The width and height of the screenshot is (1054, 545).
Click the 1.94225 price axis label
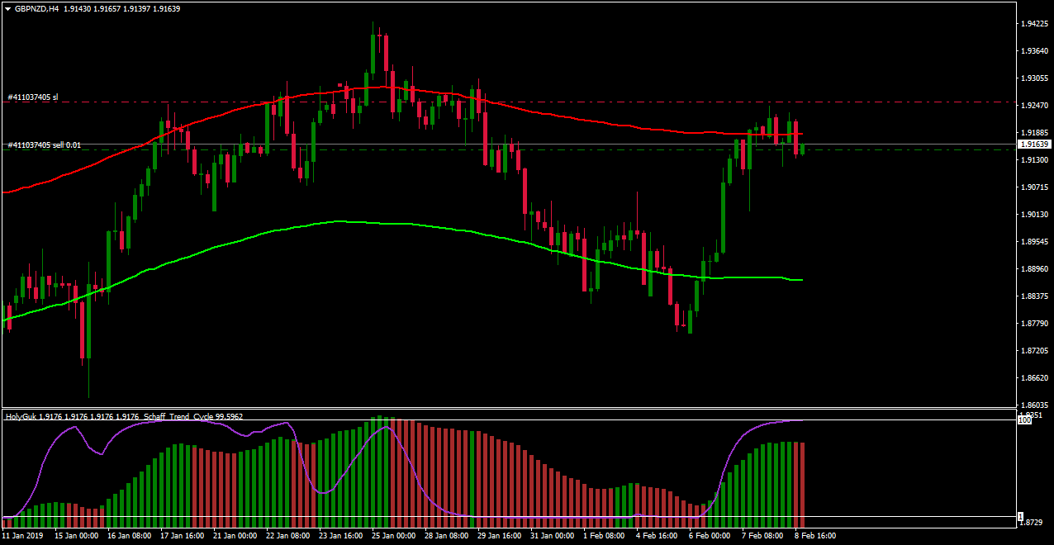coord(1036,24)
